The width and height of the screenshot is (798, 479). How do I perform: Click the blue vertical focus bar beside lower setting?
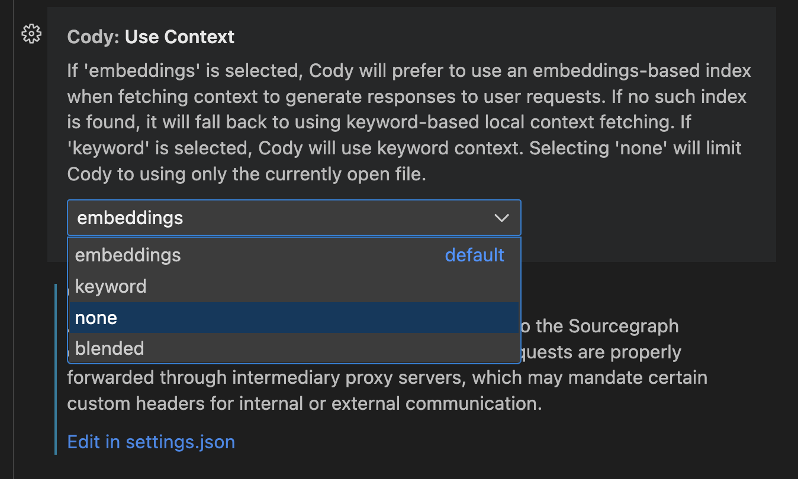click(x=56, y=369)
